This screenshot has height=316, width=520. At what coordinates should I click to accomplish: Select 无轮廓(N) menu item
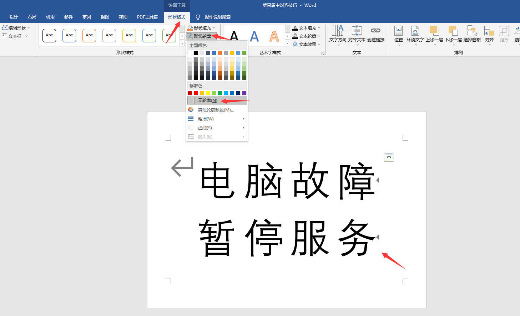(x=217, y=100)
